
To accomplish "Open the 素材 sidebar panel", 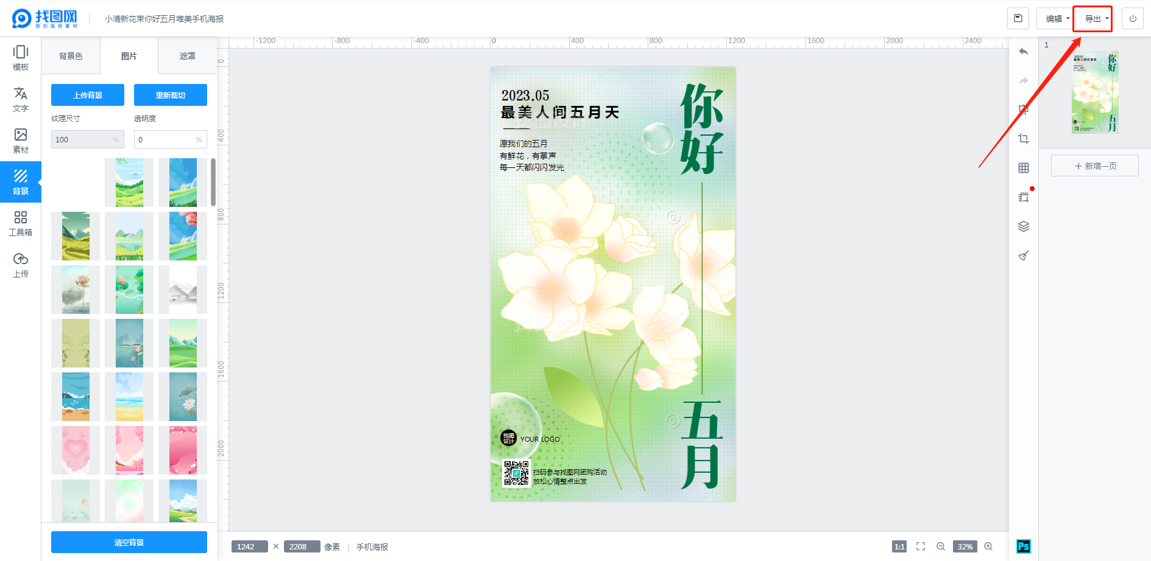I will tap(21, 141).
